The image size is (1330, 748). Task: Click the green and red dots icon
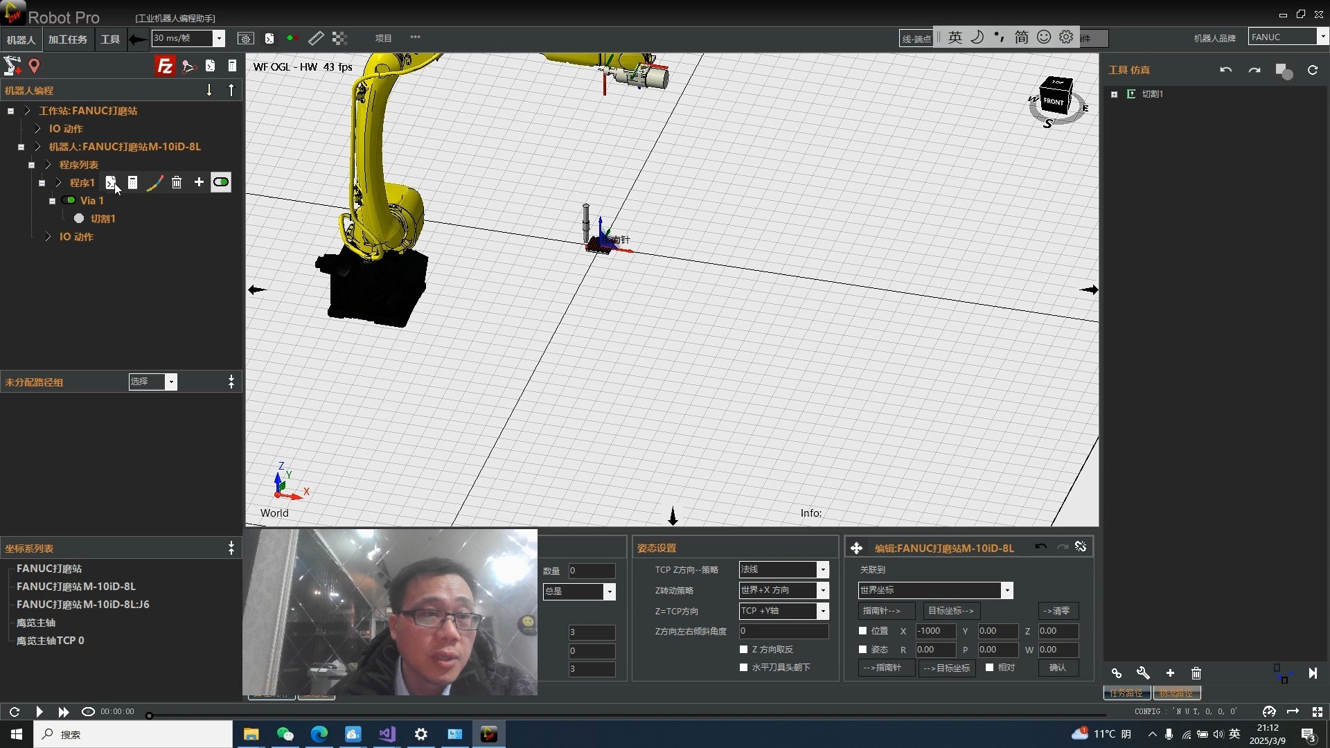coord(292,38)
